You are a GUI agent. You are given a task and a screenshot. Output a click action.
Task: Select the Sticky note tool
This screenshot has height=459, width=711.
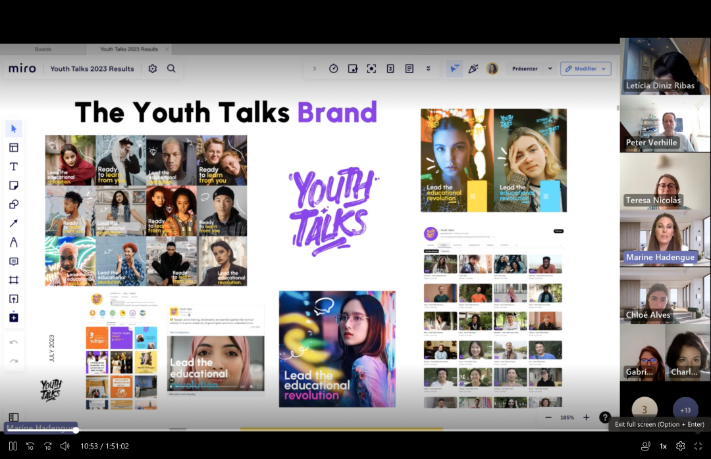point(14,185)
